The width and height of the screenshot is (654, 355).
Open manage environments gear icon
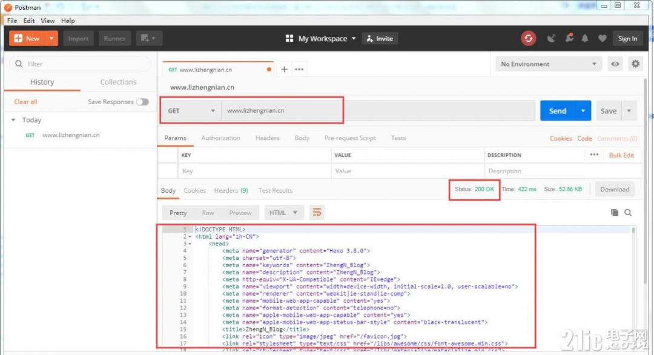tap(635, 64)
